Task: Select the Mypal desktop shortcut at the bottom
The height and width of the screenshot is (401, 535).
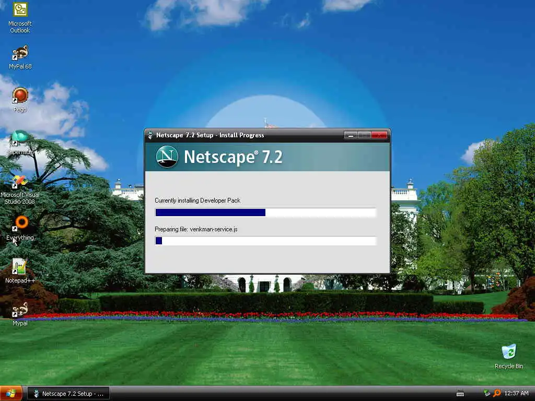Action: (20, 314)
